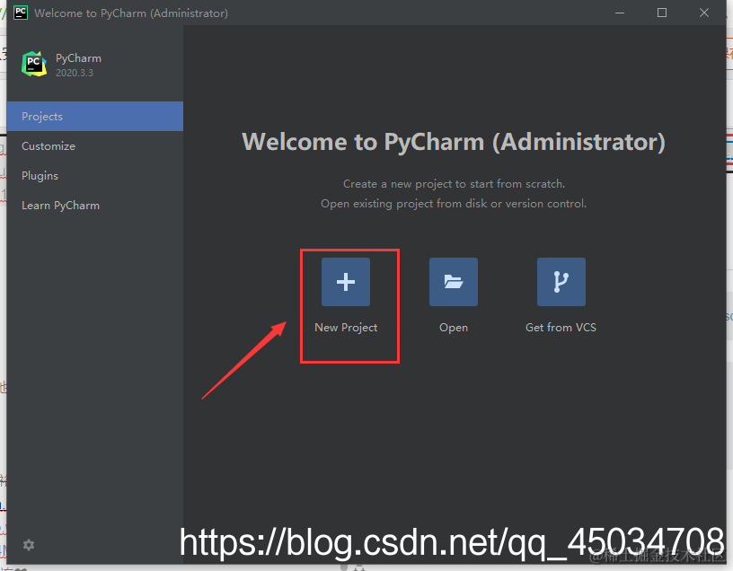Click the Open folder icon
Screen dimensions: 733x571
[x=454, y=282]
